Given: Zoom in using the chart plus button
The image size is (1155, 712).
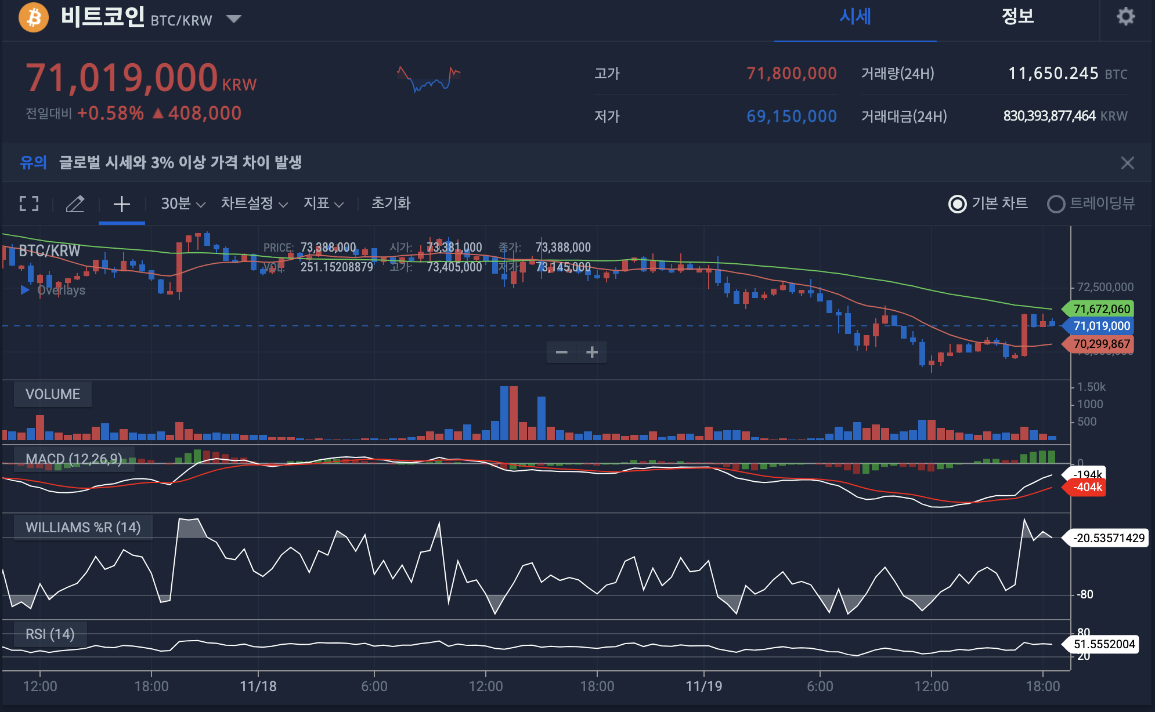Looking at the screenshot, I should click(x=592, y=352).
